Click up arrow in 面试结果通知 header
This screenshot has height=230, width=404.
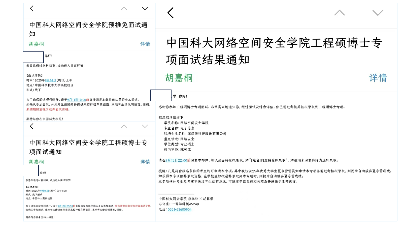(x=340, y=12)
